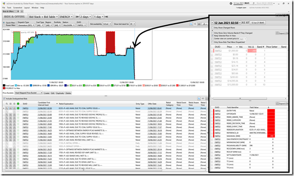The width and height of the screenshot is (294, 176).
Task: Enable Only Show Changed Rows checkbox
Action: [x=212, y=28]
